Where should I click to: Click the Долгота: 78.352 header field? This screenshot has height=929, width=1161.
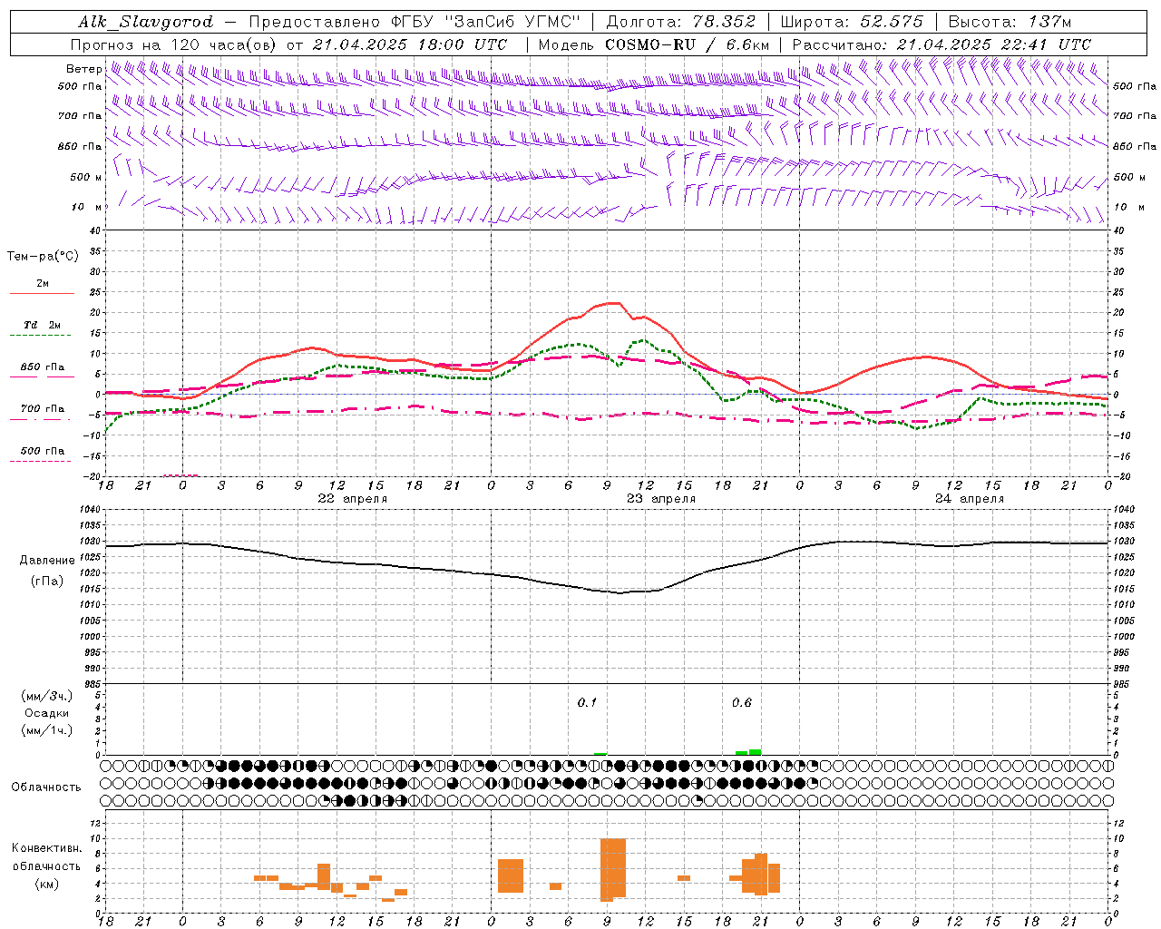tap(679, 22)
